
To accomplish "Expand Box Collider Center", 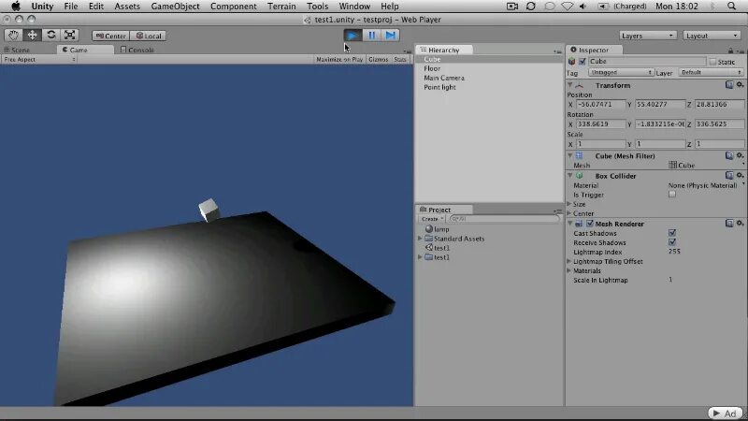I will [x=569, y=213].
